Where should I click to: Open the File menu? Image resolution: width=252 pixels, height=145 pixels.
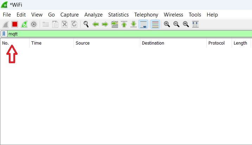(7, 15)
